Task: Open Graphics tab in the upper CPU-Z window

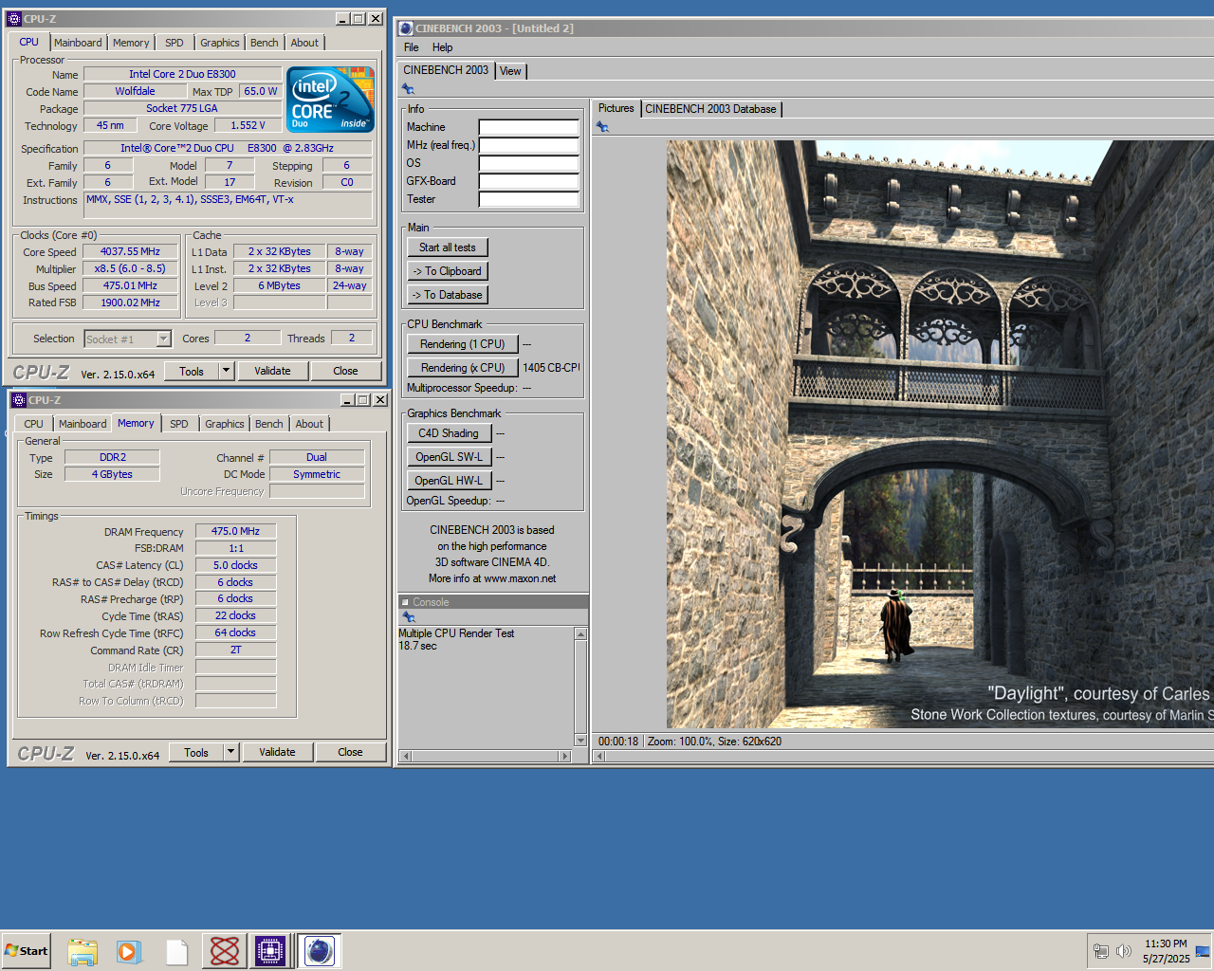Action: click(x=219, y=43)
